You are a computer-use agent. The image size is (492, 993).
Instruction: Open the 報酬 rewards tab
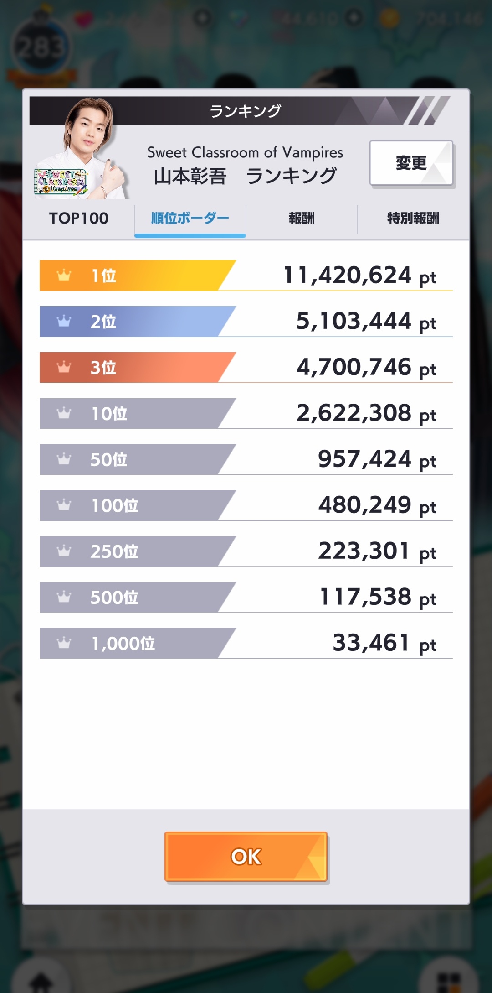[x=302, y=218]
